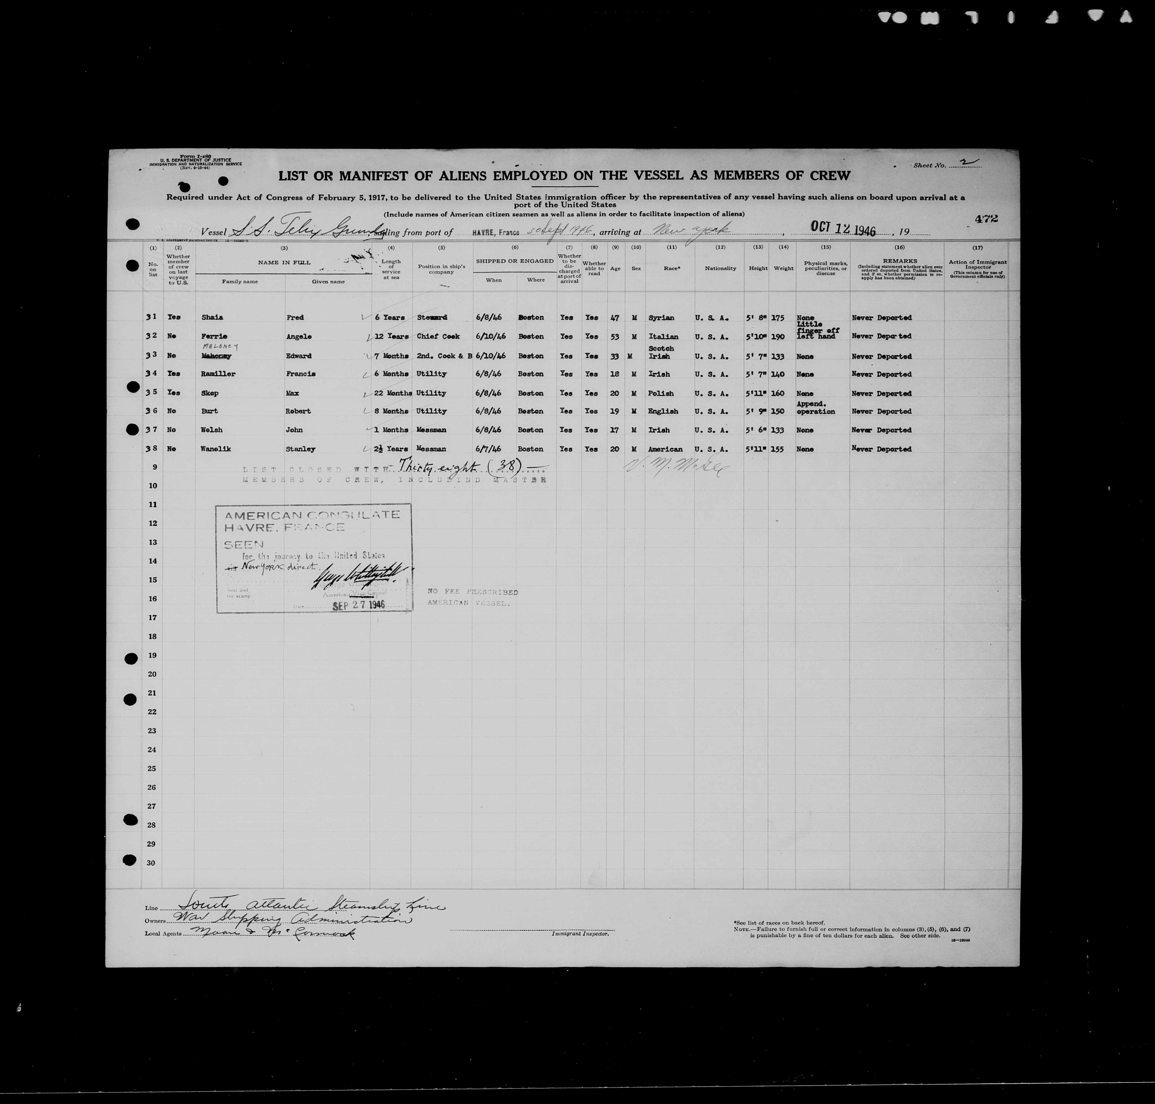Click the 'Immigrant Inspector.' signature line label

tap(579, 933)
